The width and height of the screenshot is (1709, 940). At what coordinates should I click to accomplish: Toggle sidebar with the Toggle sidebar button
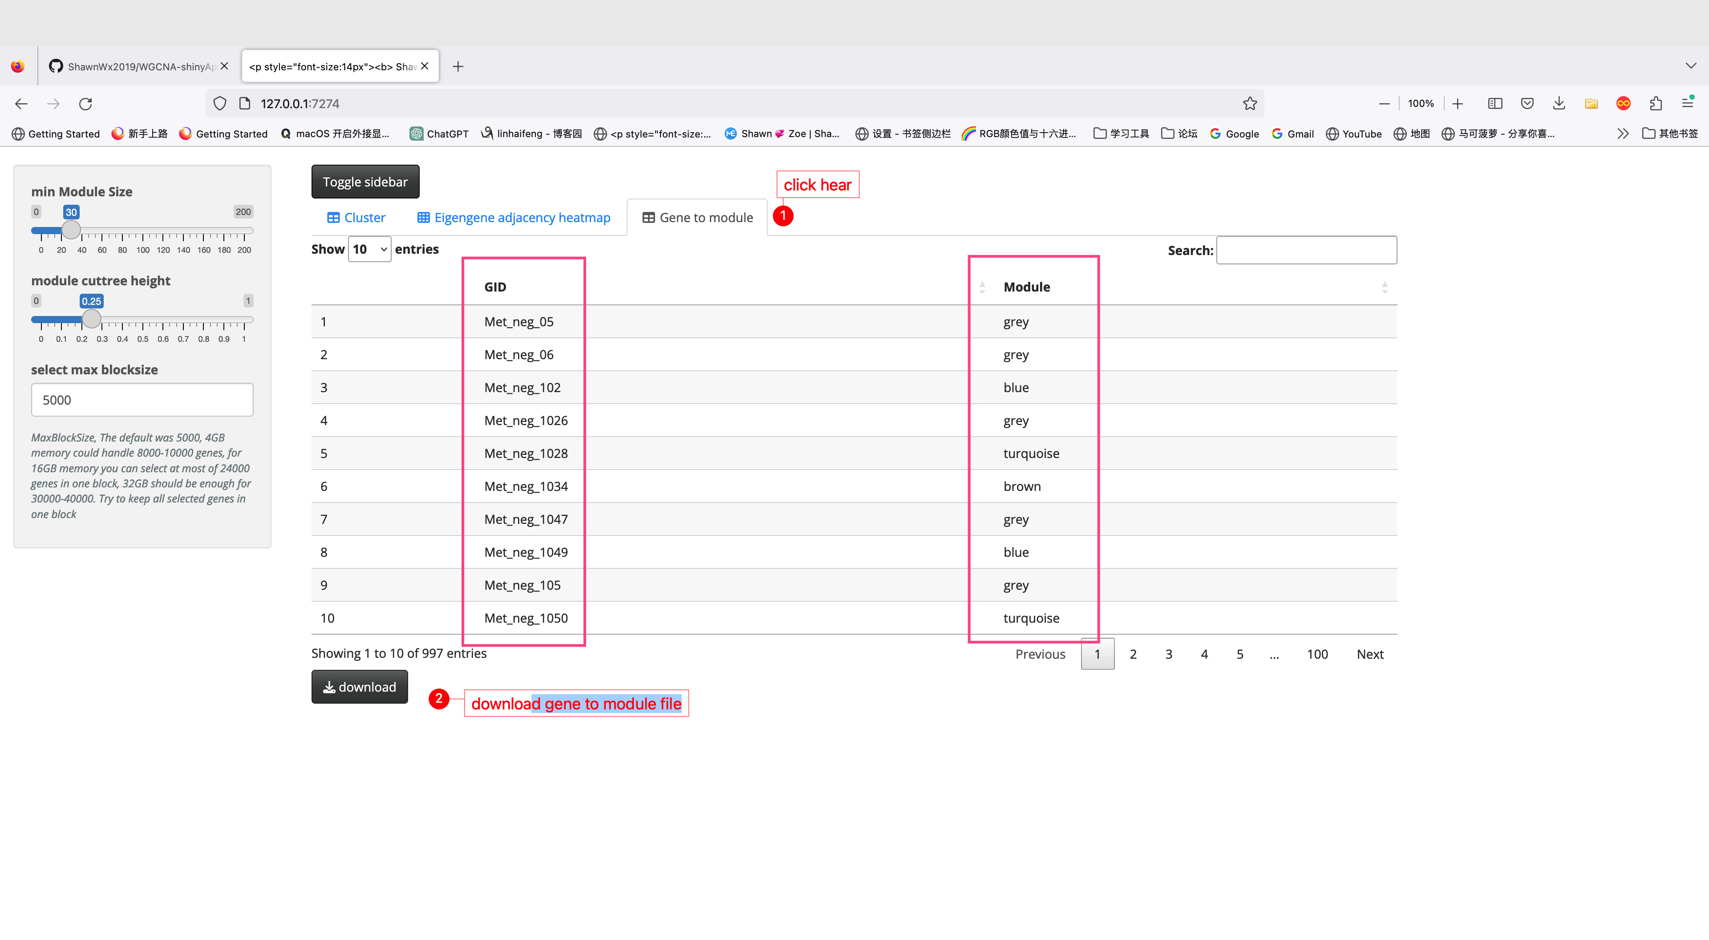point(365,182)
